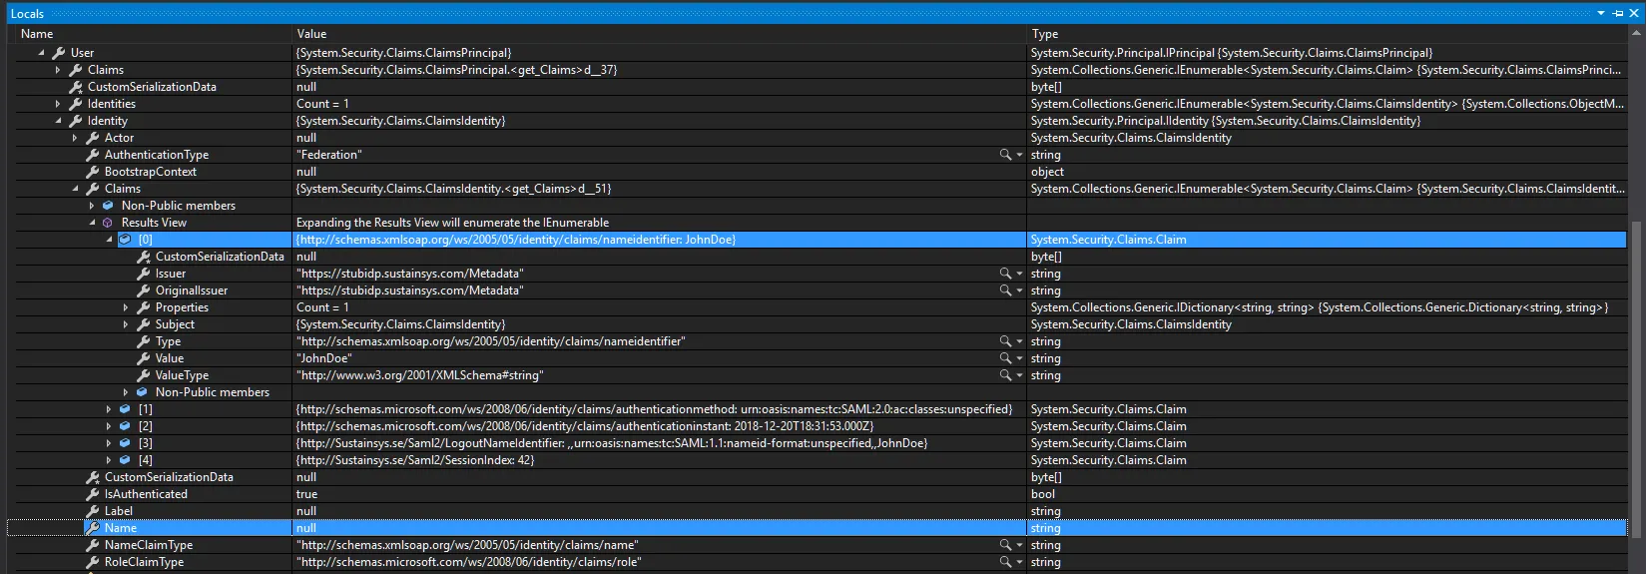Expand the Properties node

[126, 307]
